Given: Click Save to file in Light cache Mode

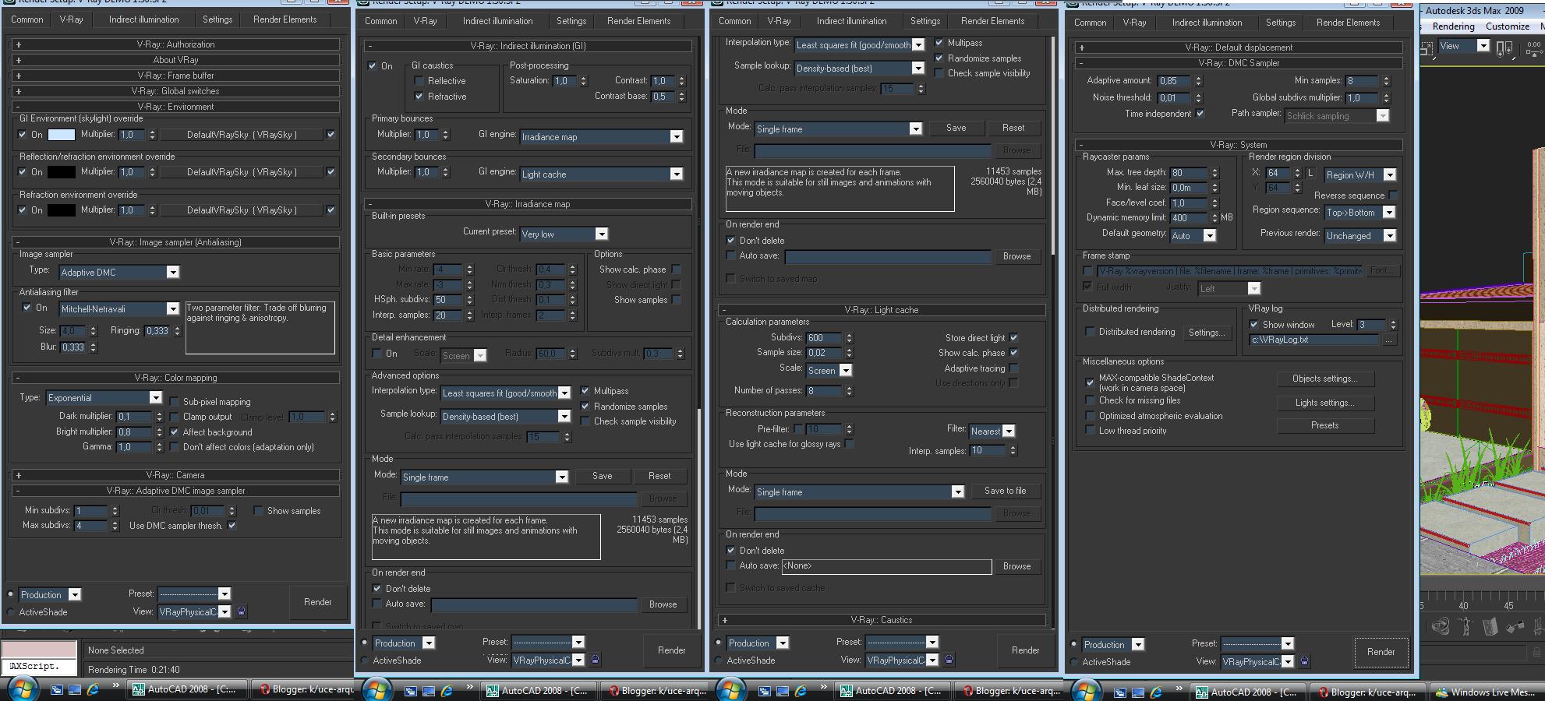Looking at the screenshot, I should point(1005,491).
